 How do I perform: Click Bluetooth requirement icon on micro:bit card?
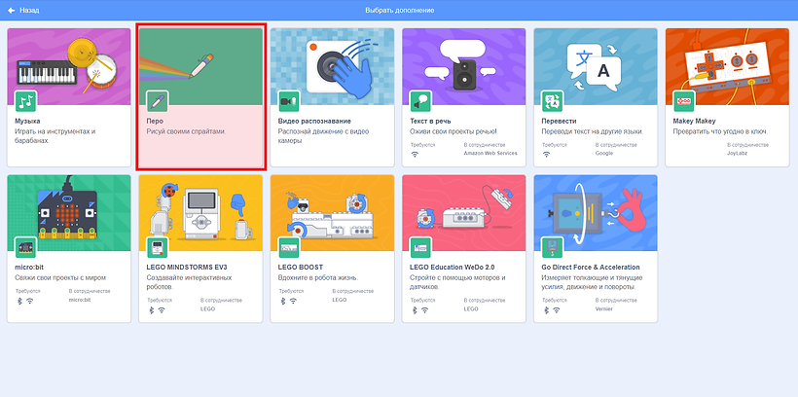pyautogui.click(x=20, y=301)
